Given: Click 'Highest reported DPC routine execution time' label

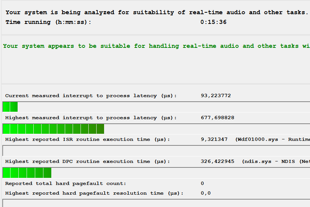Looking at the screenshot, I should [87, 162].
